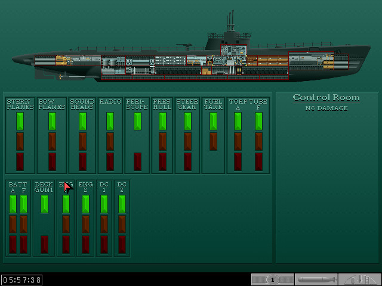The image size is (382, 286).
Task: Click the torpedo icon in bottom bar
Action: coord(316,279)
